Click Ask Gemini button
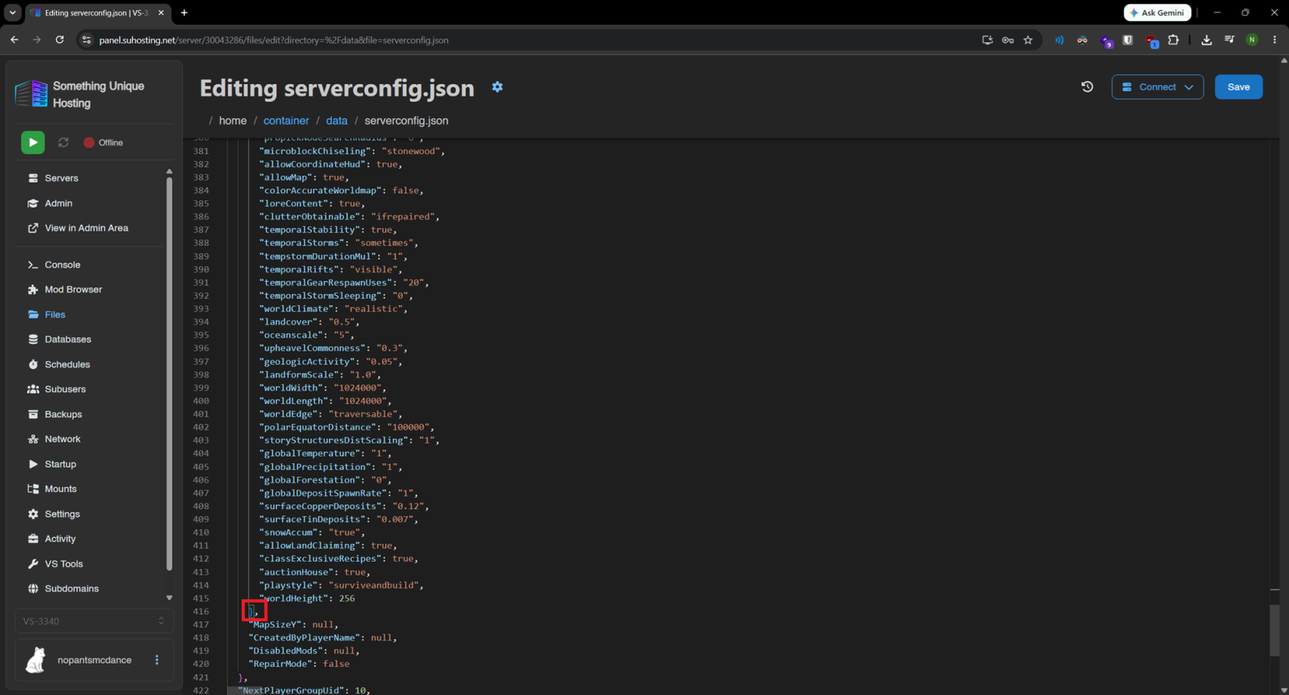The width and height of the screenshot is (1289, 695). [1157, 12]
